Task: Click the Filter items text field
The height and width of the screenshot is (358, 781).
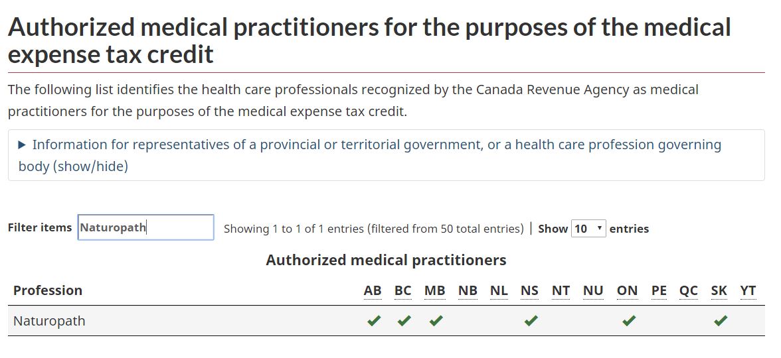Action: pyautogui.click(x=146, y=227)
